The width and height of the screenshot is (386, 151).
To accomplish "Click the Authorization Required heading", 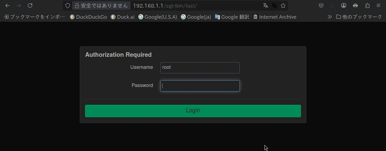I will [118, 55].
